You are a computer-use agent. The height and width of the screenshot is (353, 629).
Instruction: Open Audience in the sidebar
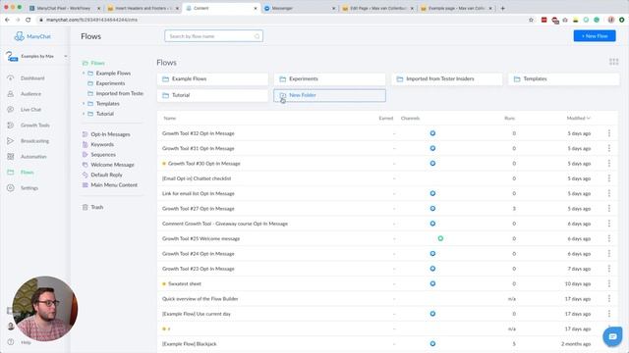tap(30, 94)
